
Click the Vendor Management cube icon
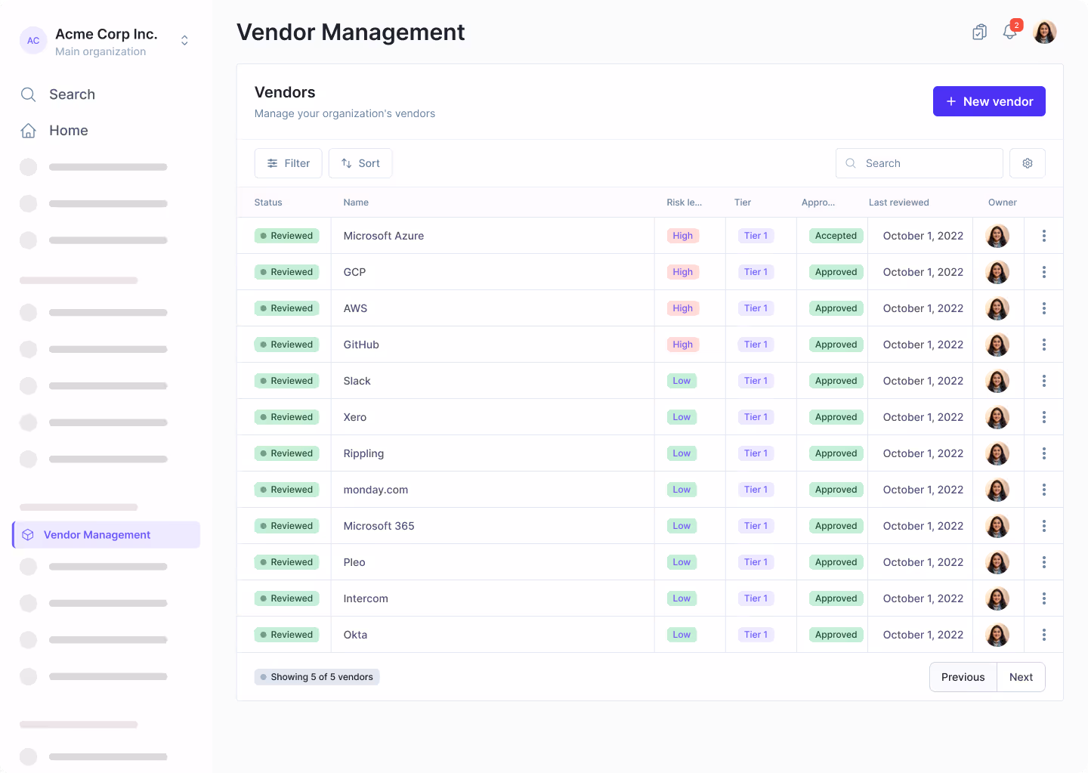28,535
